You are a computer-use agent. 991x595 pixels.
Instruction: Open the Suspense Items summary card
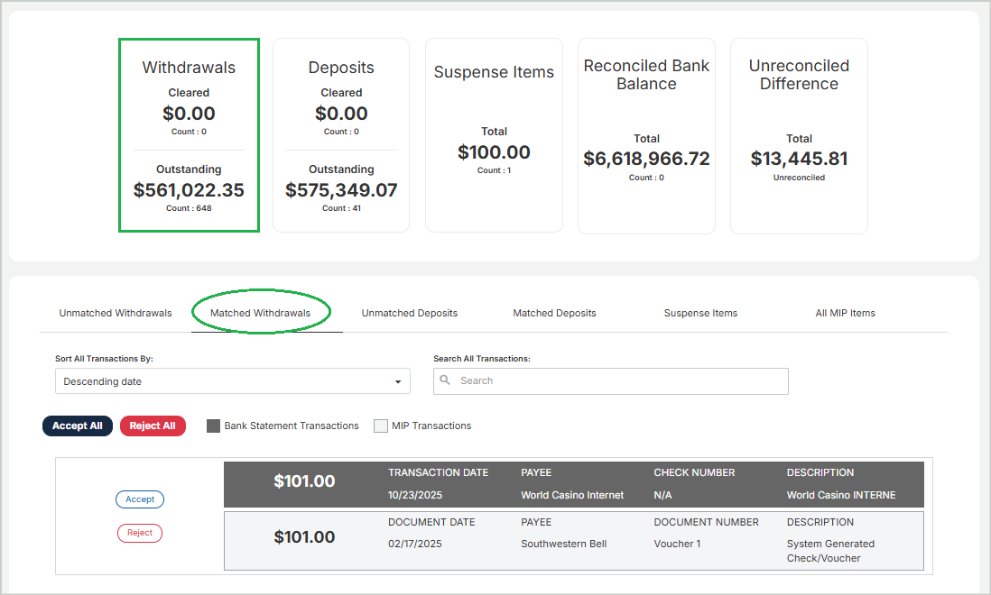tap(494, 134)
